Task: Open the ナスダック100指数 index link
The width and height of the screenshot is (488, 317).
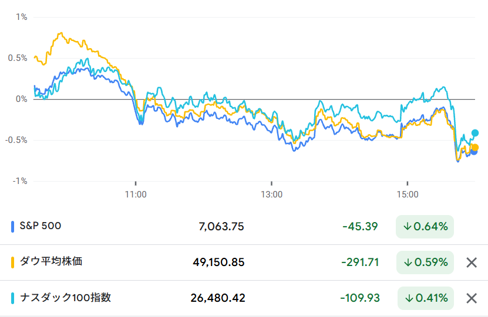Action: coord(65,298)
